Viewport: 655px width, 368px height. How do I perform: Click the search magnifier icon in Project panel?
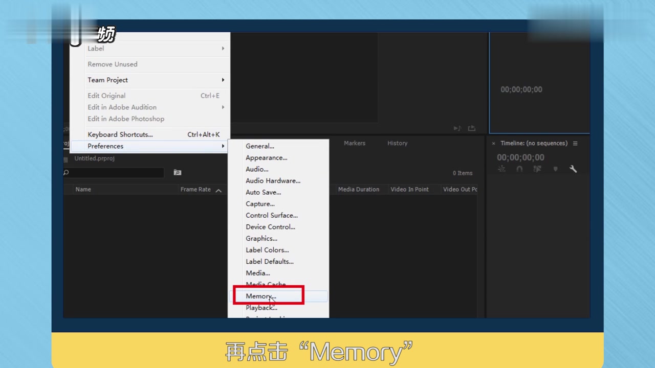tap(66, 173)
